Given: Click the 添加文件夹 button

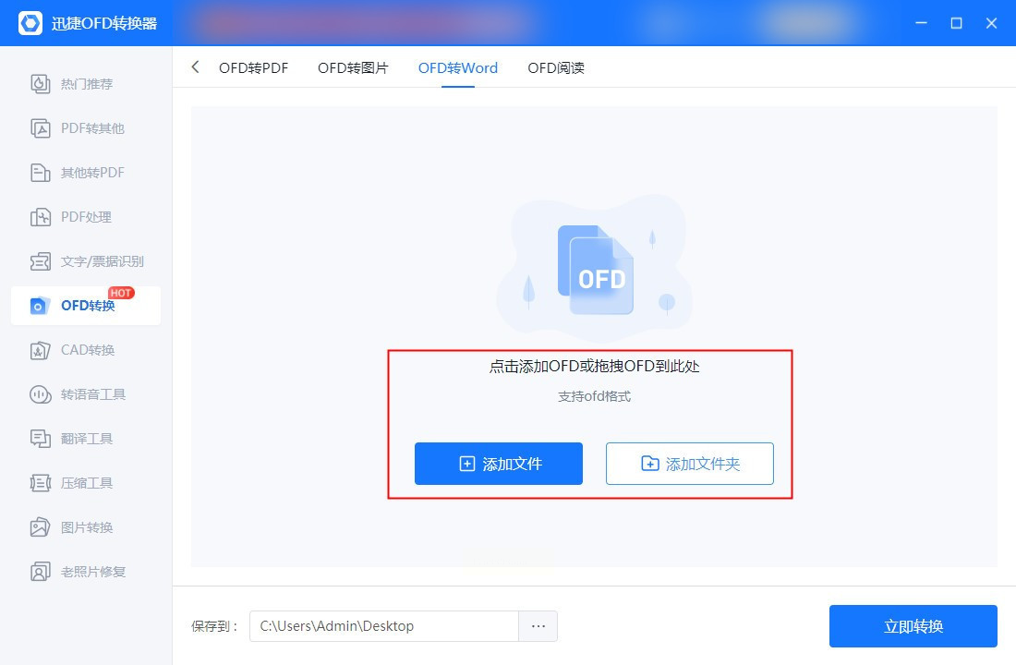Looking at the screenshot, I should pos(689,464).
